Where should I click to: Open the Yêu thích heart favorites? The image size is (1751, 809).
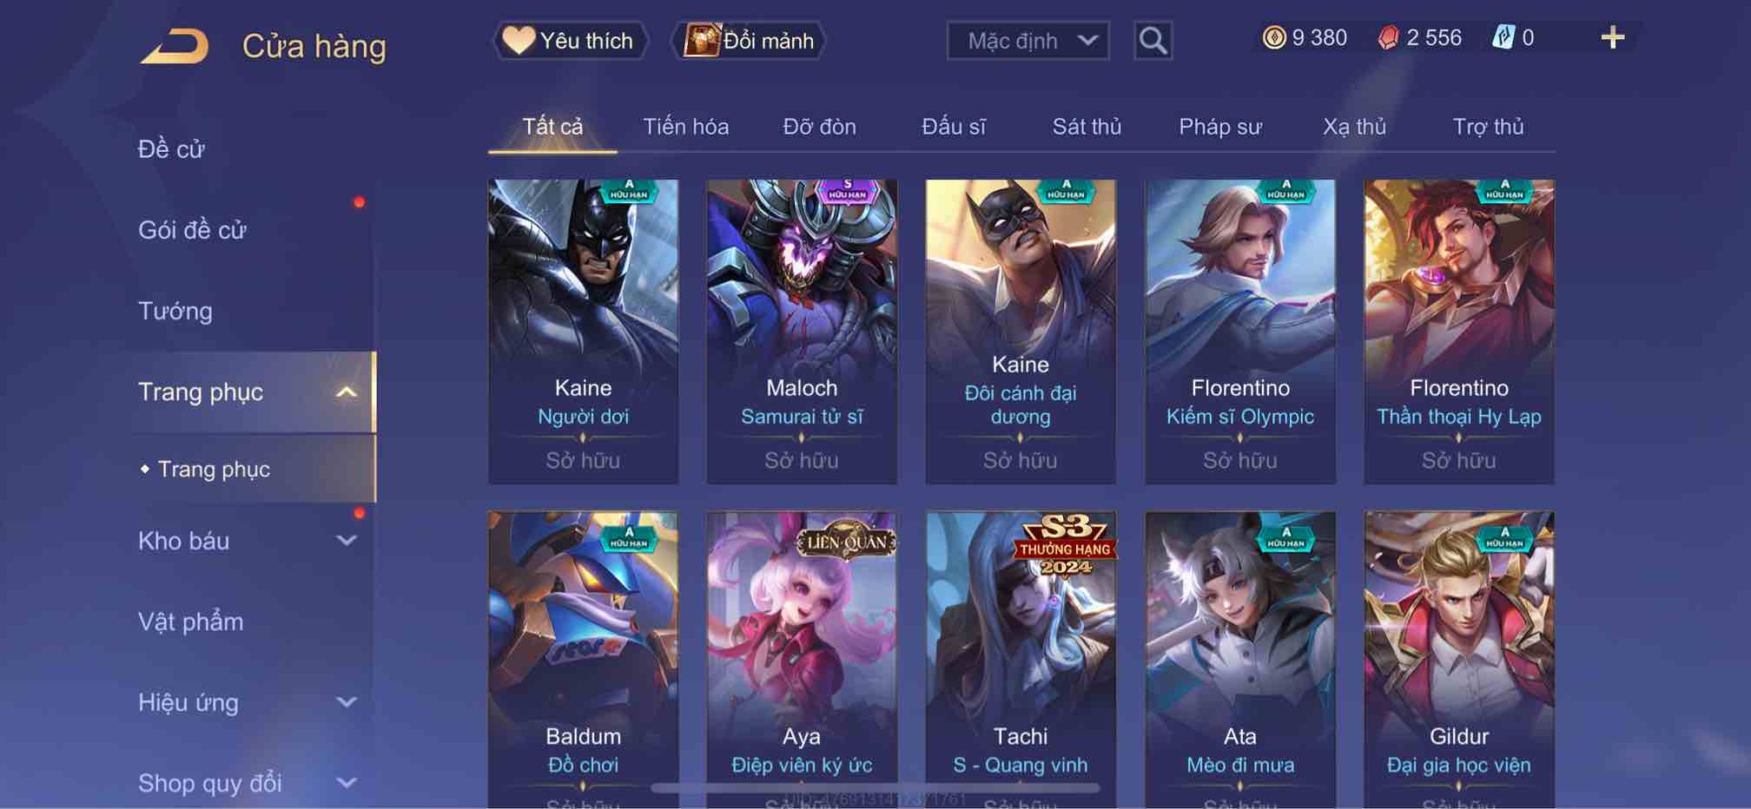(571, 41)
